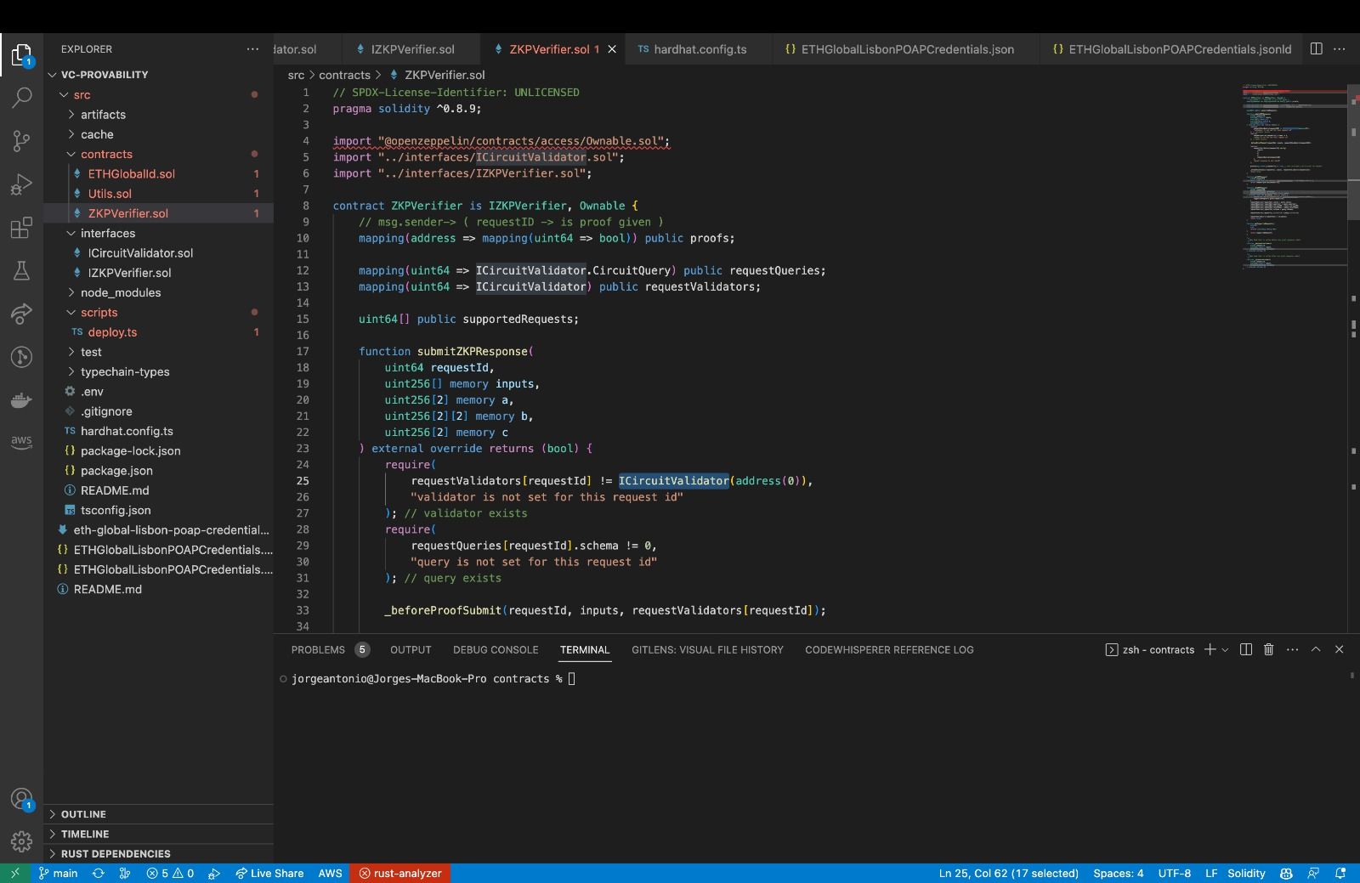This screenshot has width=1360, height=883.
Task: Open ETHGlobalId.sol in the explorer
Action: click(x=159, y=173)
